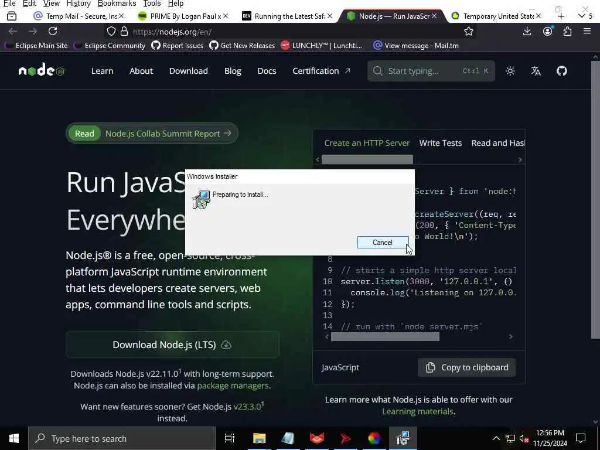
Task: Click the Windows taskbar search box
Action: [x=122, y=438]
